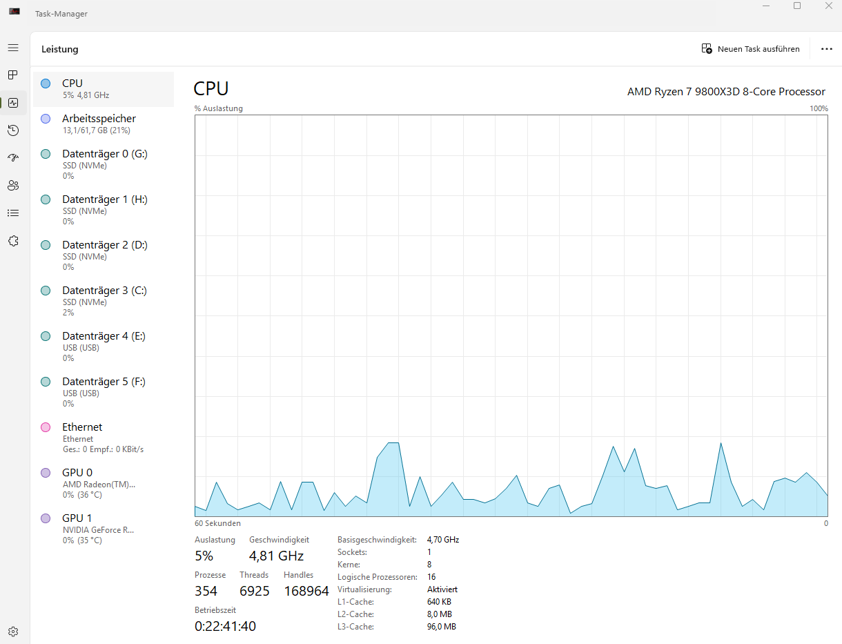The height and width of the screenshot is (644, 842).
Task: Click the '% Auslastung' graph label
Action: point(219,109)
